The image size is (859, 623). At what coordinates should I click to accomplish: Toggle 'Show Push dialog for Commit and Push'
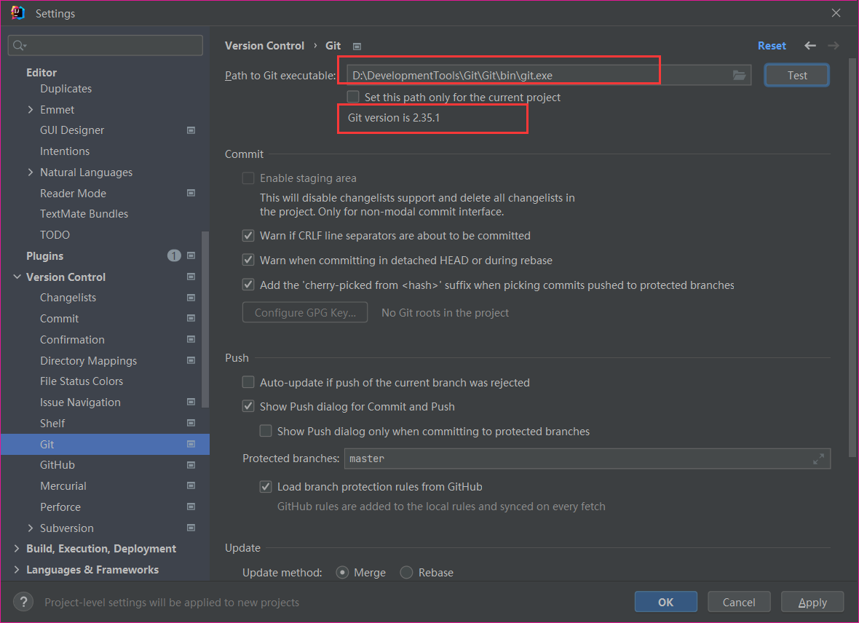point(248,406)
